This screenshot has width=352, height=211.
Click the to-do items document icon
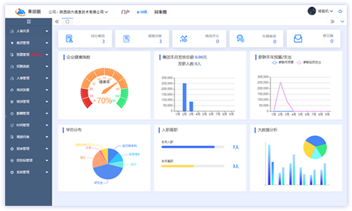[x=69, y=39]
